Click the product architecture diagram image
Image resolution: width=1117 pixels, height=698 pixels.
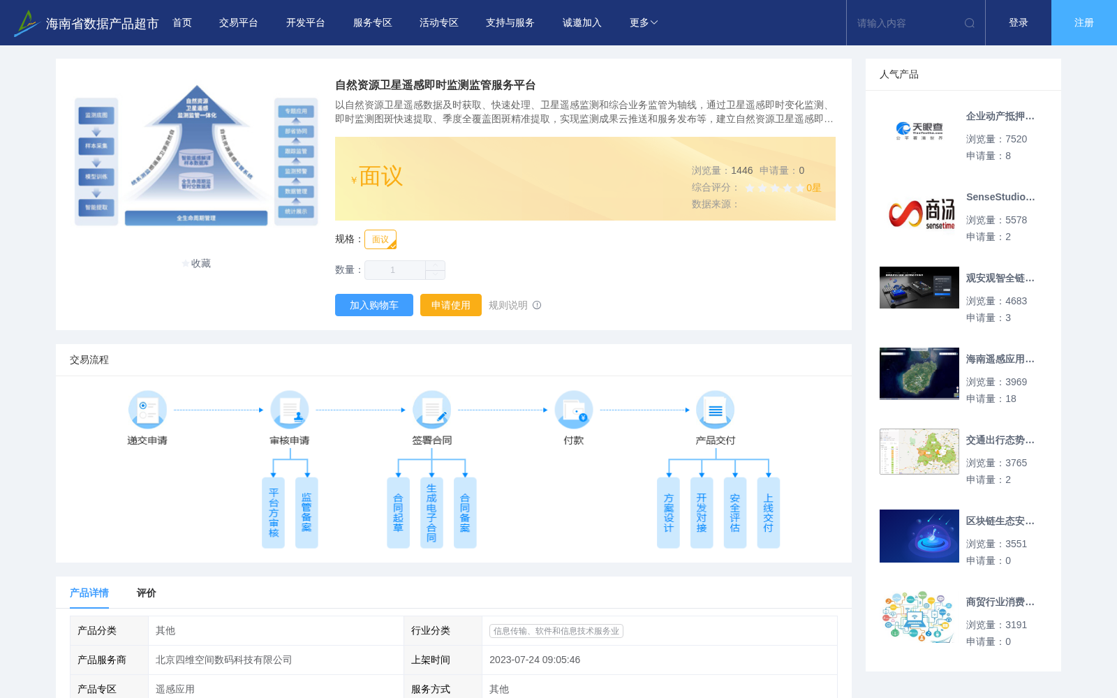(x=196, y=156)
